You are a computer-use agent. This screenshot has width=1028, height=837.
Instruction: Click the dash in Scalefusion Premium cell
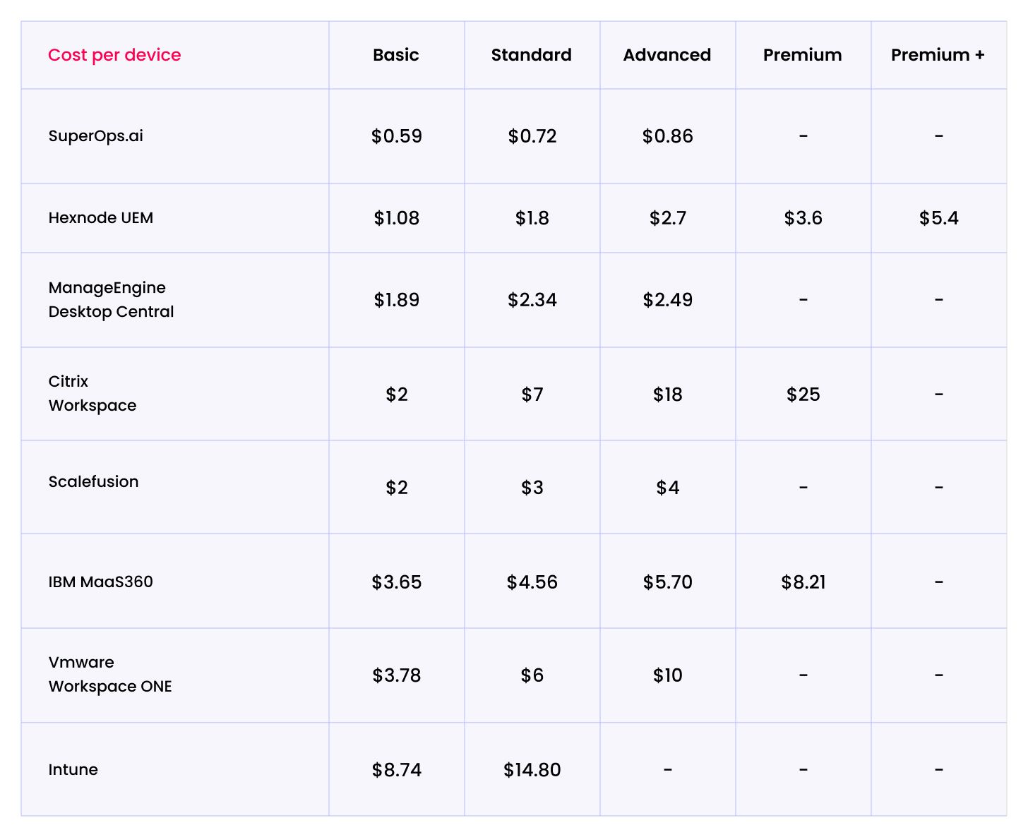[x=803, y=487]
